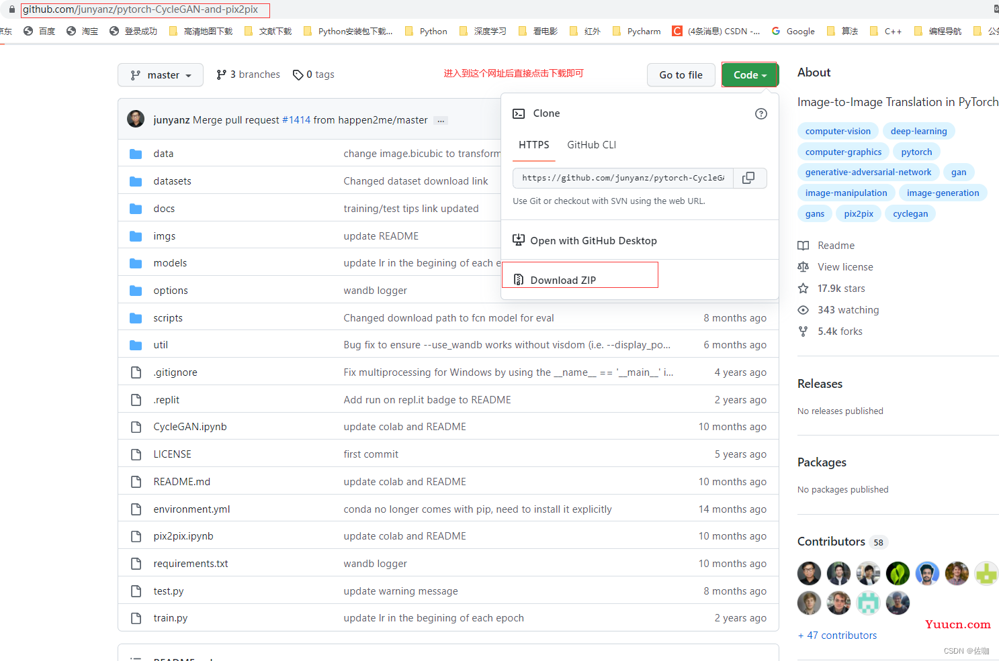This screenshot has height=661, width=999.
Task: Click the datasets folder icon
Action: coord(136,181)
